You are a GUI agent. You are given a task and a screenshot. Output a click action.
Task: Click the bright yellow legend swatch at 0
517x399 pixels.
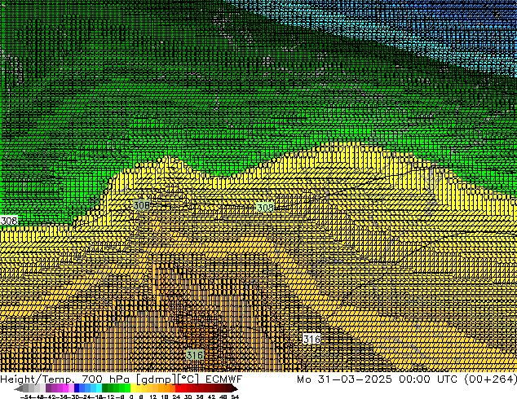click(x=133, y=388)
